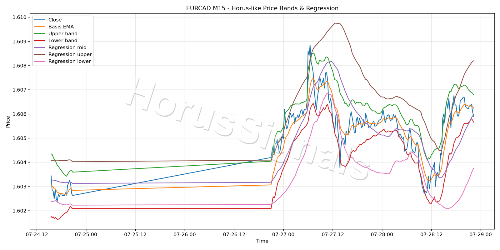Click the 07-28 00 x-axis tick label
Viewport: 500px width, 250px height.
pos(382,234)
